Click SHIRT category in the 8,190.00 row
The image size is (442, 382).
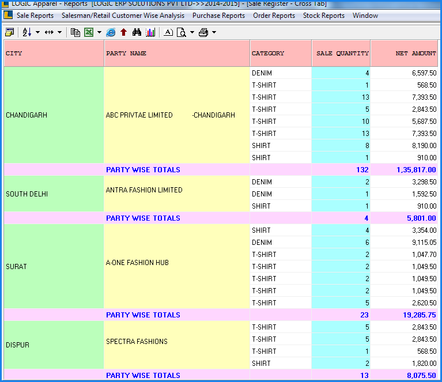281,146
